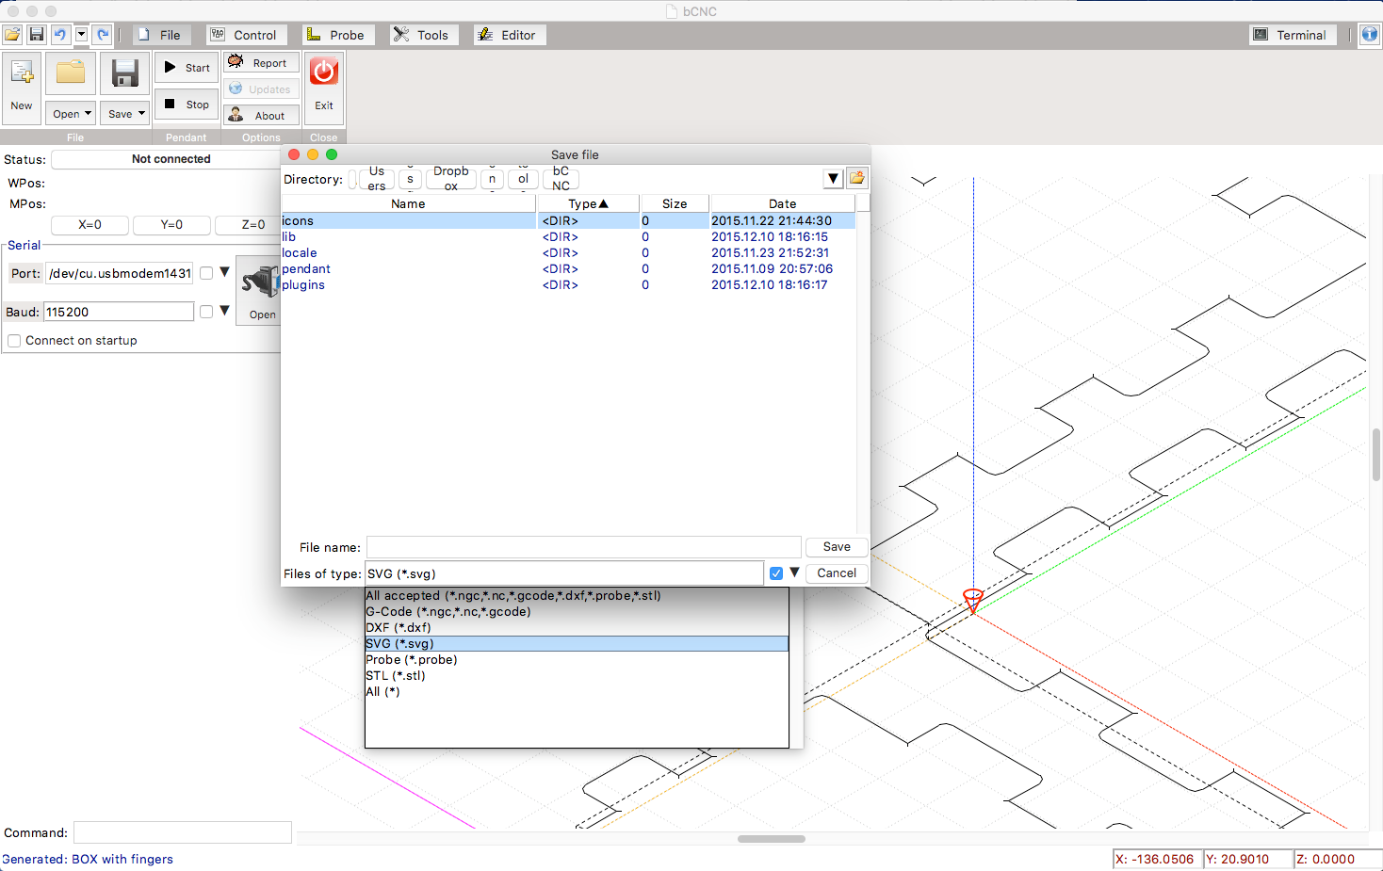Screen dimensions: 1383x871
Task: Switch to the Probe tab
Action: coord(337,35)
